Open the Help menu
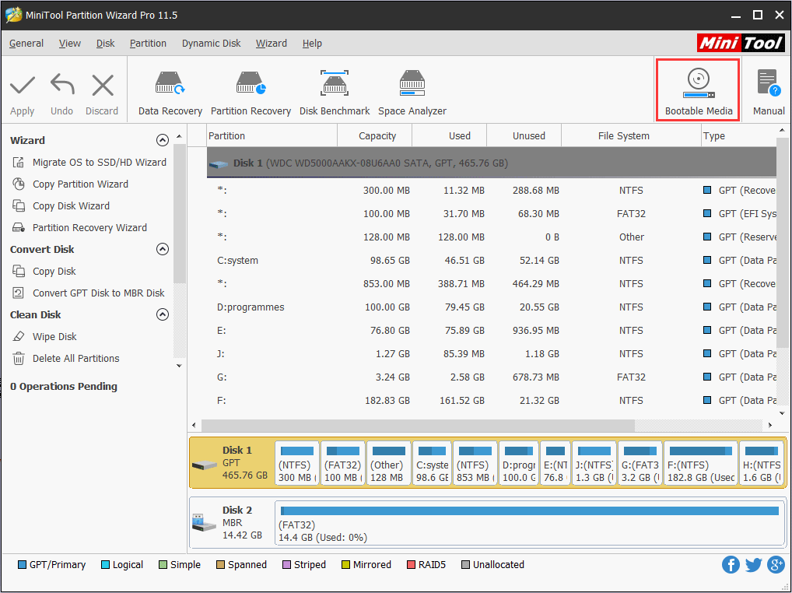 [312, 44]
